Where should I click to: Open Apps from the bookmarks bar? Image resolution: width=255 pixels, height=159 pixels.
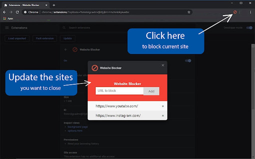pos(8,18)
